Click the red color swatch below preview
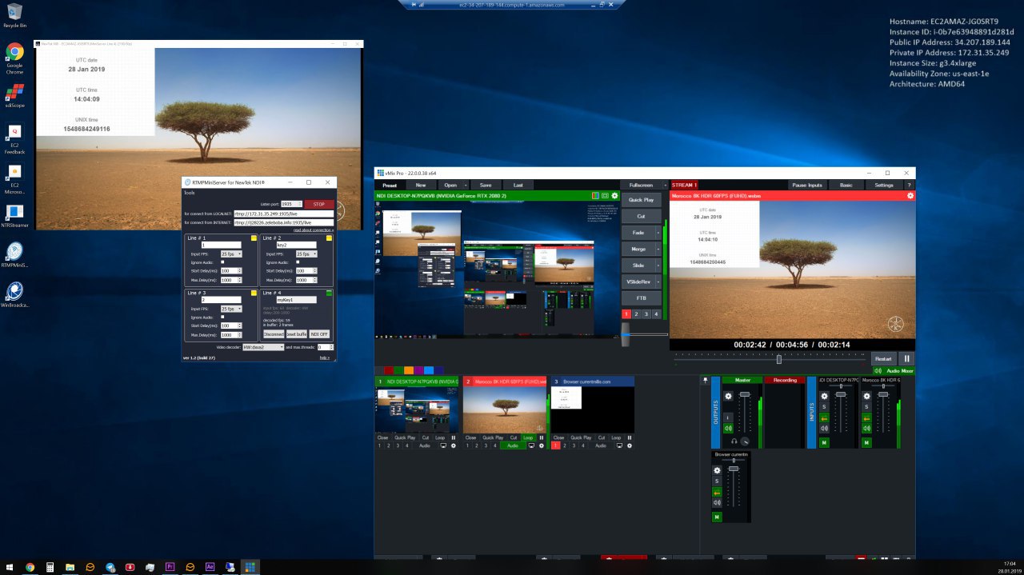The width and height of the screenshot is (1024, 575). click(x=389, y=370)
